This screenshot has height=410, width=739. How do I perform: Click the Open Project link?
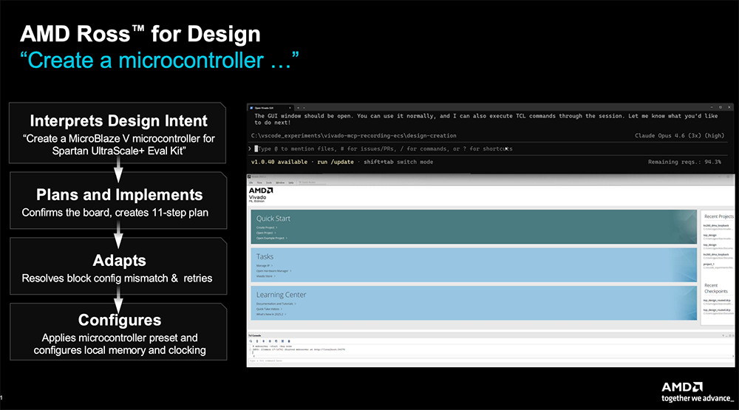click(x=265, y=233)
